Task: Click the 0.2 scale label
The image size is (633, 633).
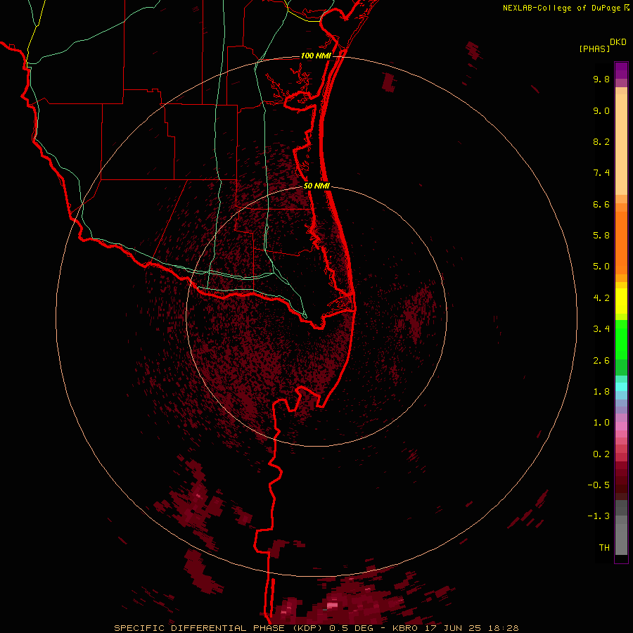Action: (x=601, y=454)
